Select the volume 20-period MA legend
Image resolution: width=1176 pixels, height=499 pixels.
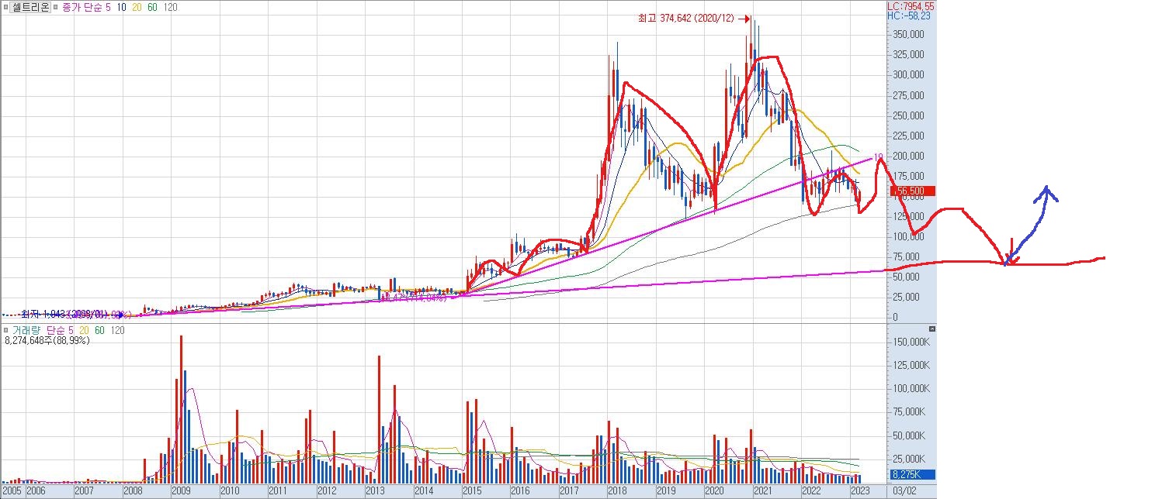click(x=83, y=330)
